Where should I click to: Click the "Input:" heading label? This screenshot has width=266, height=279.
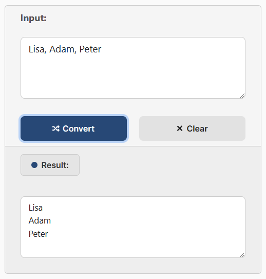pos(33,18)
